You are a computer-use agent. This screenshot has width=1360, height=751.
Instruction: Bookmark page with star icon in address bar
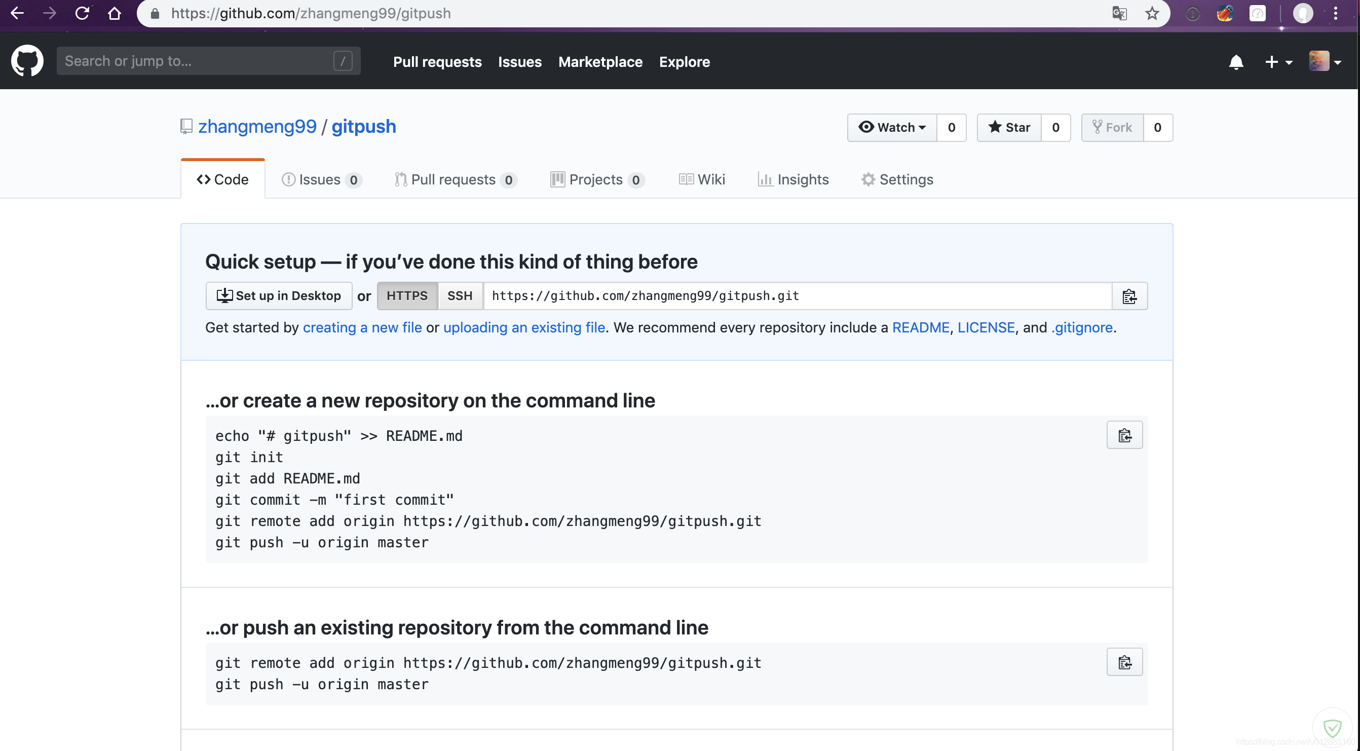tap(1151, 13)
